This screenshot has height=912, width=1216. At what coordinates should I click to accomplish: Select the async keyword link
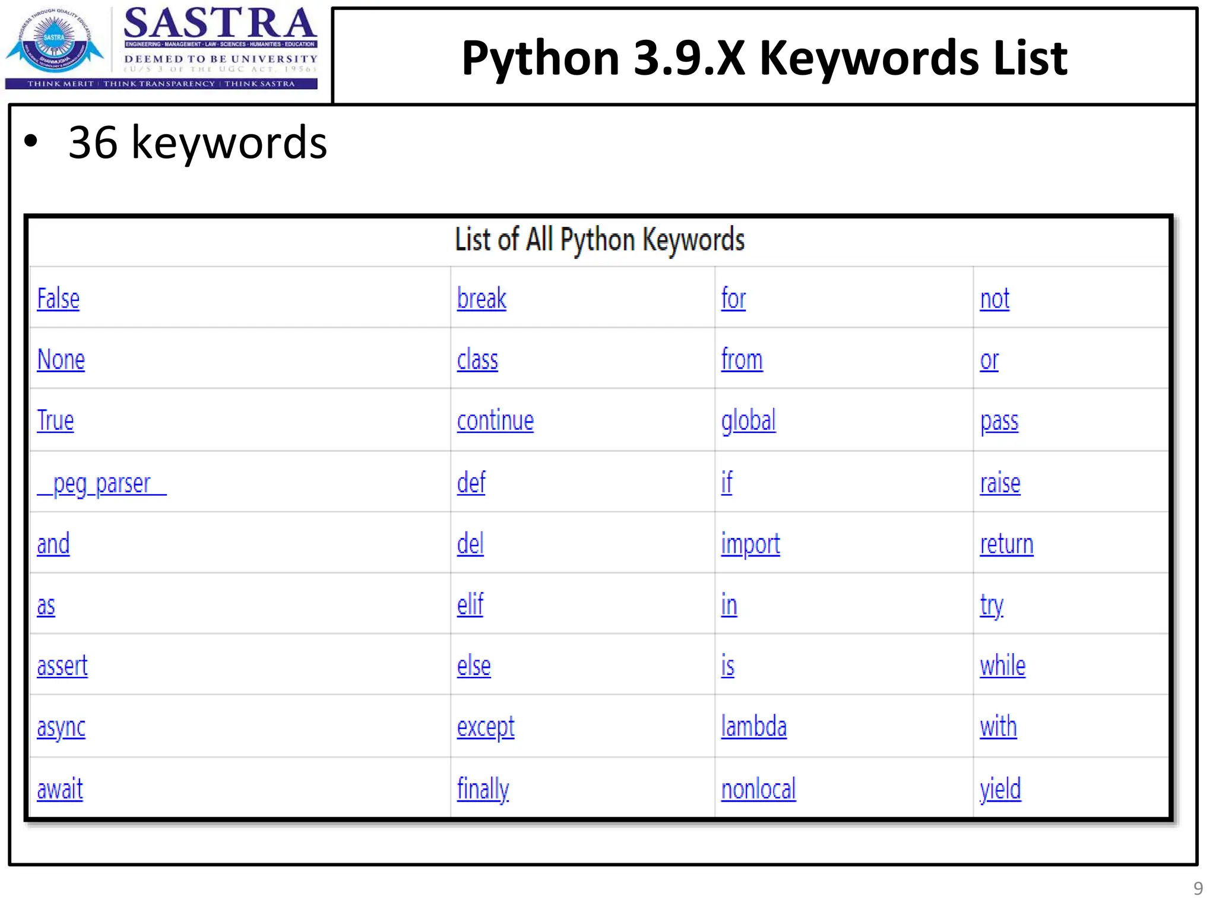pyautogui.click(x=61, y=727)
